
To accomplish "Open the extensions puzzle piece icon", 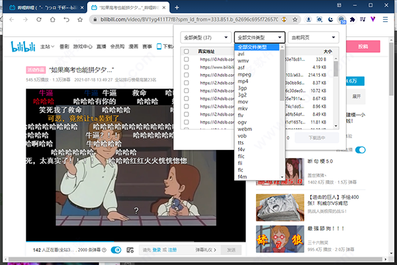I will click(x=352, y=19).
